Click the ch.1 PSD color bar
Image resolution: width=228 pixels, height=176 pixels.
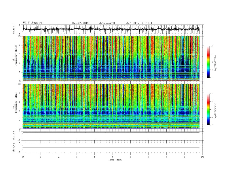pos(208,62)
